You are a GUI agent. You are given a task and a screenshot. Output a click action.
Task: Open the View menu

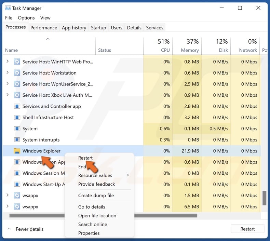point(45,18)
